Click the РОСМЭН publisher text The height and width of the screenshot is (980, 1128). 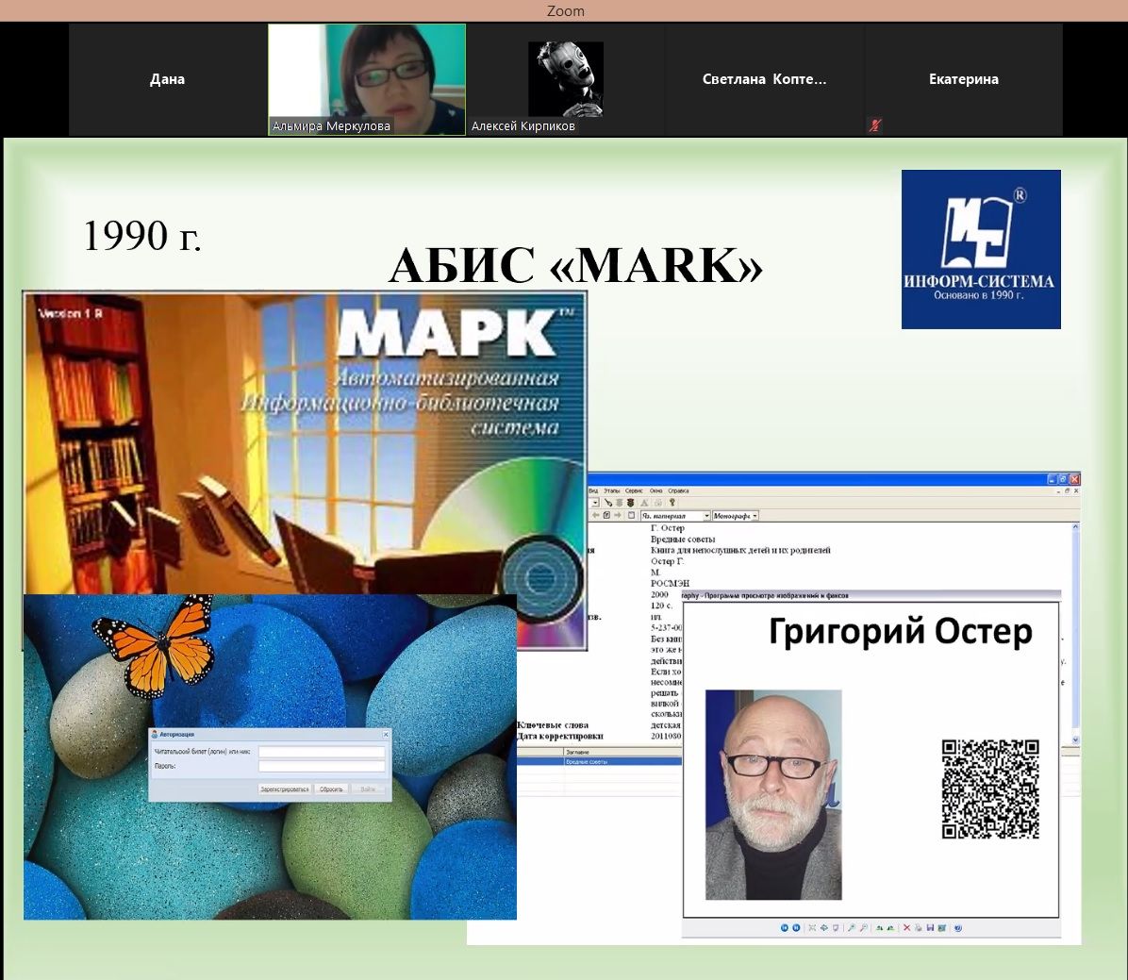[x=670, y=584]
